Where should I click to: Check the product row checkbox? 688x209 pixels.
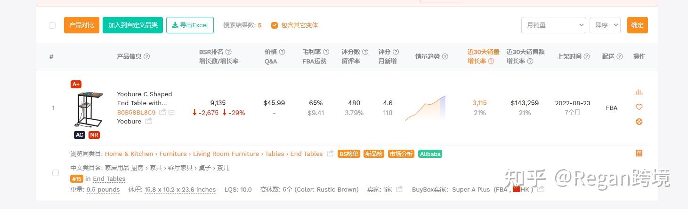55,173
